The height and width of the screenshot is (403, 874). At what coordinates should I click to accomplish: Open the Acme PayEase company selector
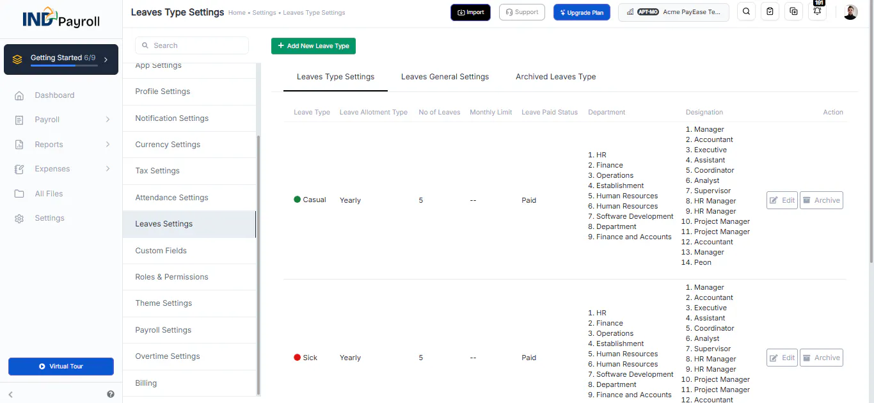point(674,12)
